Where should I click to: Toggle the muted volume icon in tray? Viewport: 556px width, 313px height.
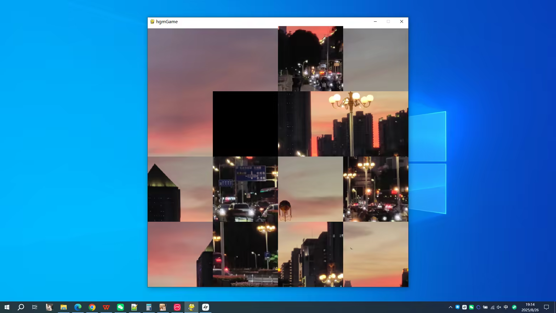click(x=499, y=307)
